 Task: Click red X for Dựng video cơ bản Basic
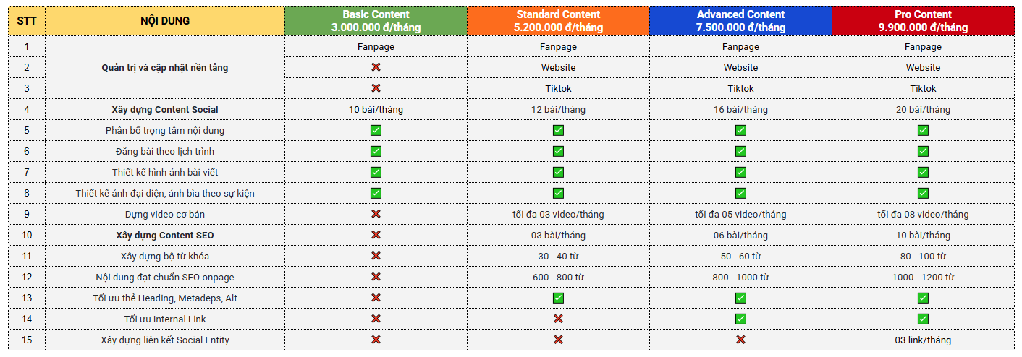(376, 214)
